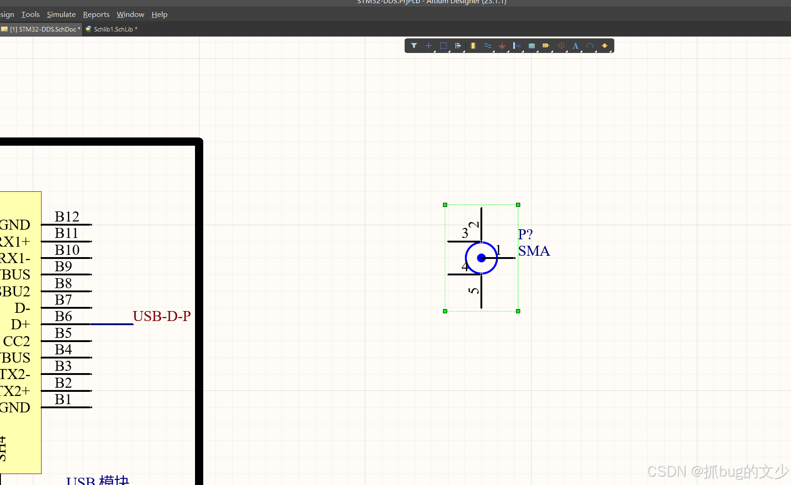
Task: Place a No ERC directive marker
Action: 561,46
